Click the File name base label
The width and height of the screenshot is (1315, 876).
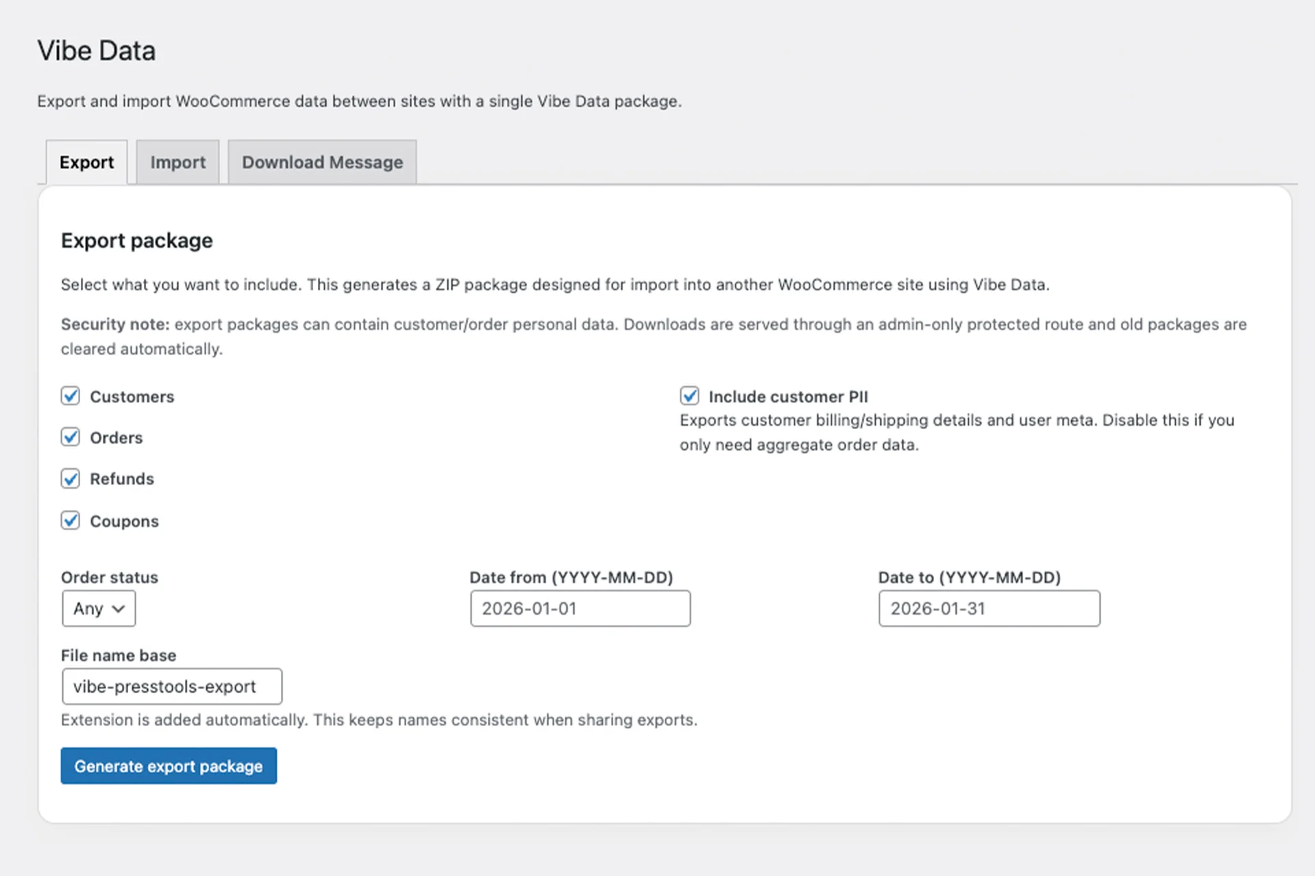point(118,656)
